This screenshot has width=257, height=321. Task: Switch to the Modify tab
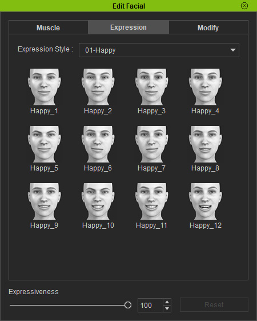[x=208, y=27]
